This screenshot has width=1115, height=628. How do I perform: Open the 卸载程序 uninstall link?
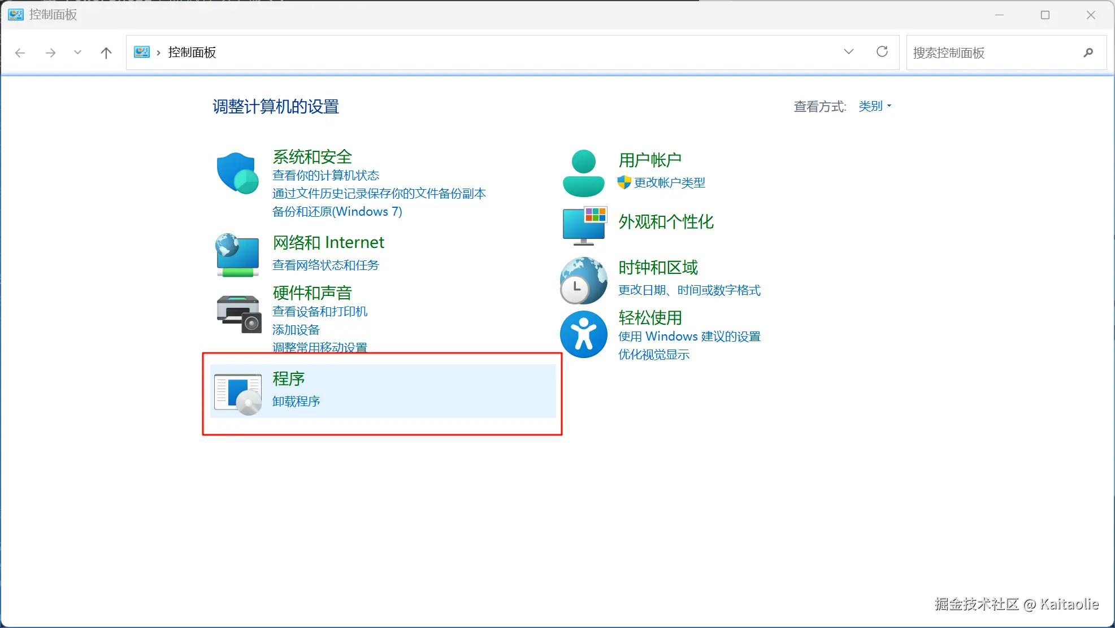click(x=296, y=402)
